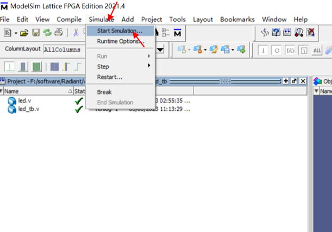Click the waveform question-mark help icon
Viewport: 332px width, 232px height.
click(x=276, y=33)
